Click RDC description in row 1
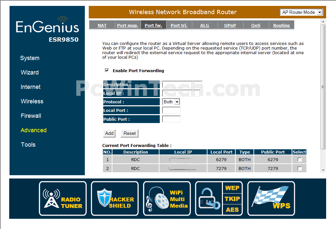 [x=135, y=159]
